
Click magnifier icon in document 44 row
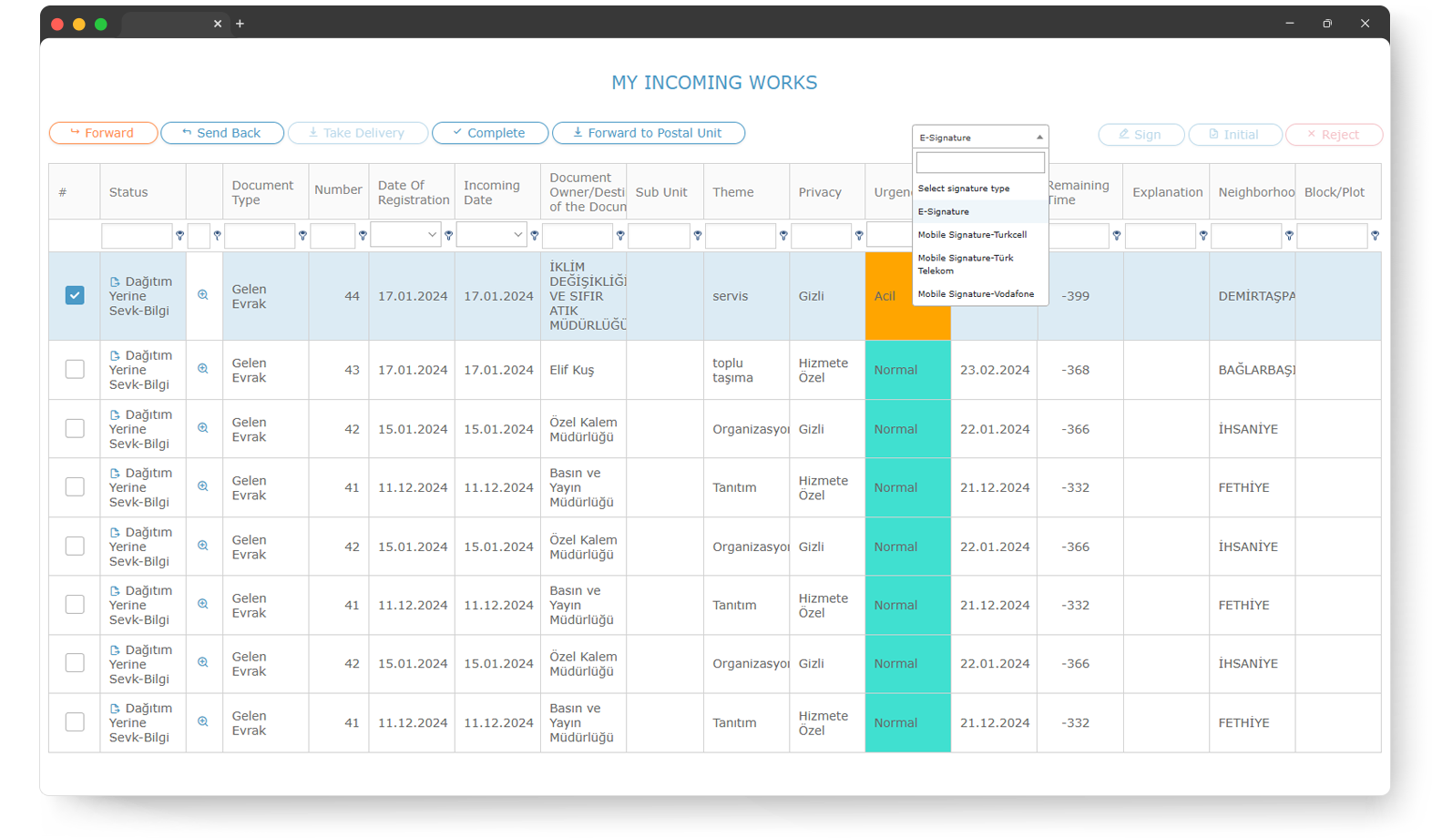pos(203,295)
